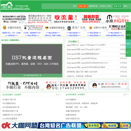Screen dimensions: 131x131
Task: Open the IIS7站长工具包 menu item
Action: click(106, 6)
